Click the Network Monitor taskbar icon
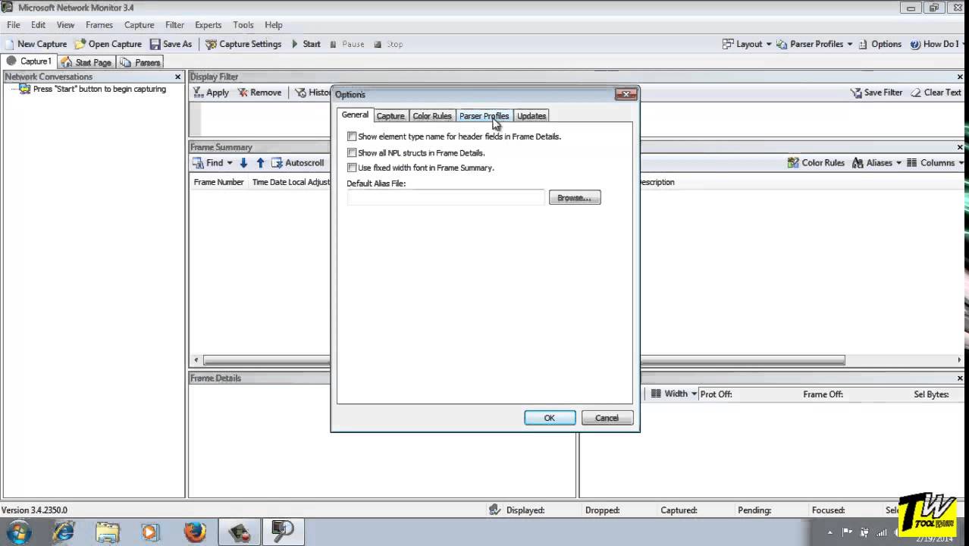Screen dimensions: 969x546 (283, 532)
